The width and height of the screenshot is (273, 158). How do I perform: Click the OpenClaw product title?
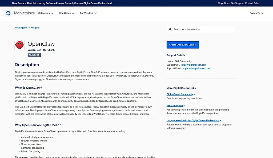click(41, 44)
